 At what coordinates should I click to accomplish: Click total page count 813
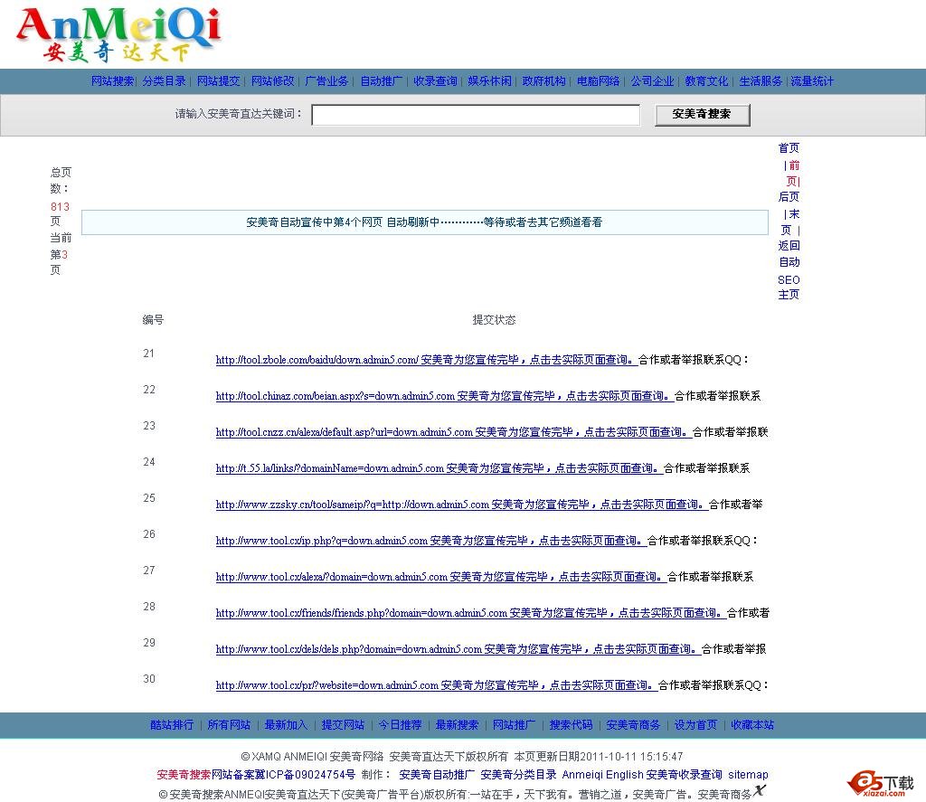(60, 207)
